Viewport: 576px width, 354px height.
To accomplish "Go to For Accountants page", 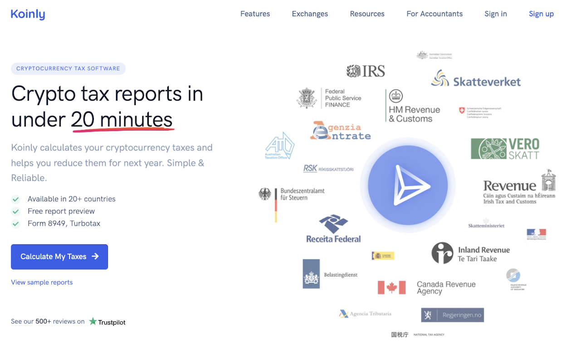I will coord(434,14).
